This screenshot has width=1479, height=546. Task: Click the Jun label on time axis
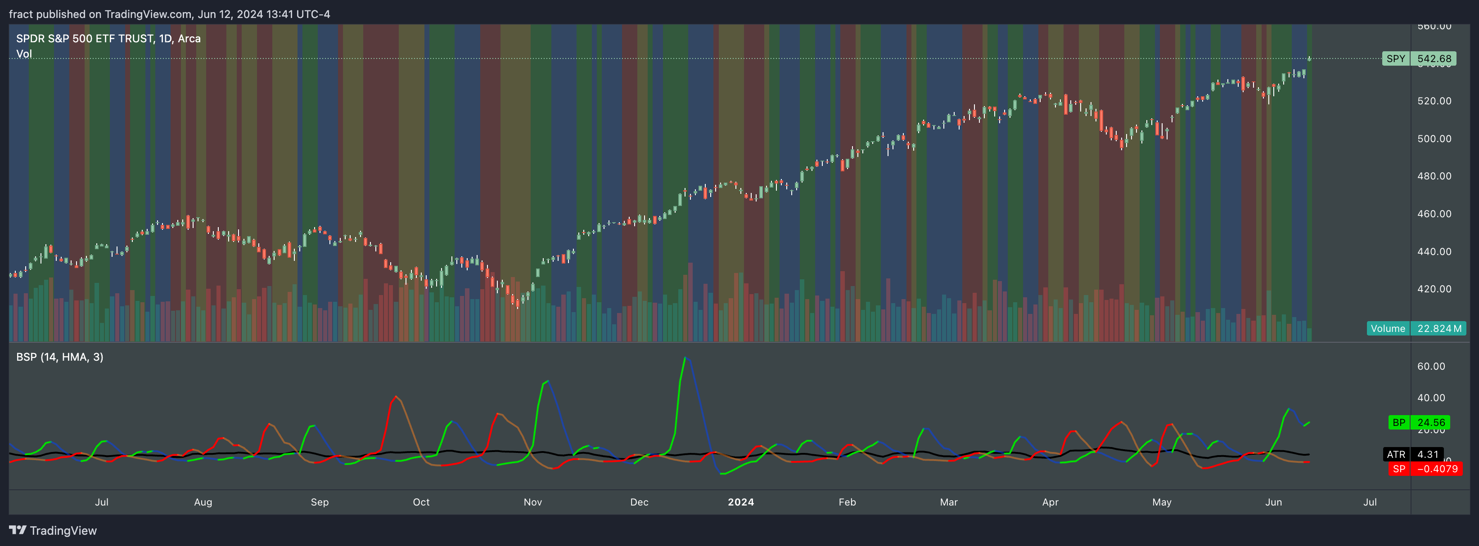pos(1273,502)
